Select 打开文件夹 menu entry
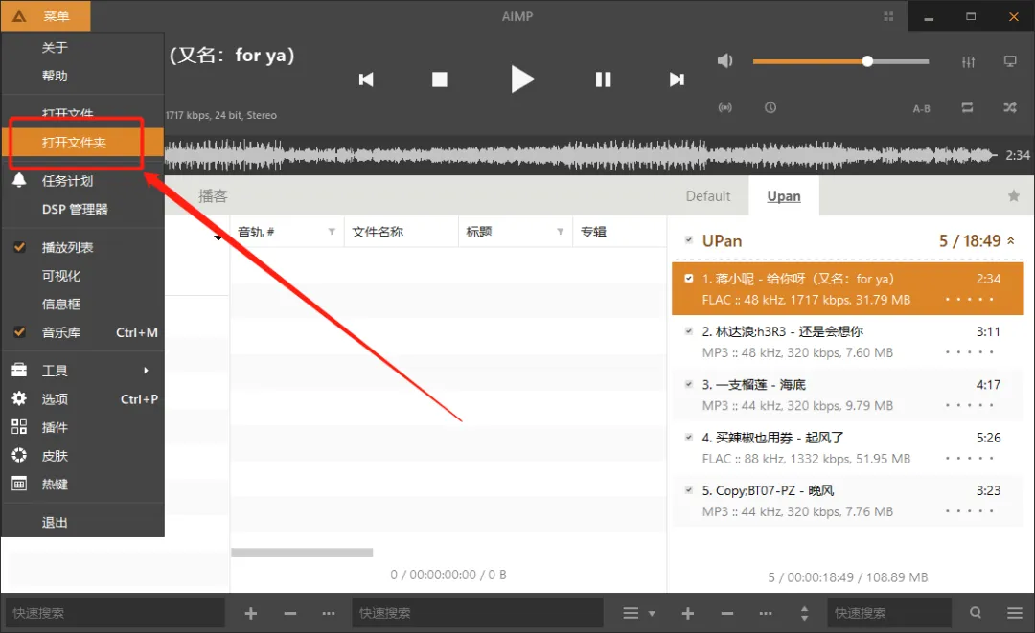The width and height of the screenshot is (1035, 633). (82, 143)
